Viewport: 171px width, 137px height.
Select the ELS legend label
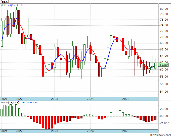(x=3, y=6)
